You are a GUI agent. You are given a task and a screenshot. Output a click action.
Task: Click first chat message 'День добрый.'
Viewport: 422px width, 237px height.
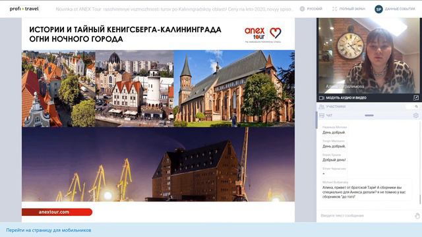(334, 132)
